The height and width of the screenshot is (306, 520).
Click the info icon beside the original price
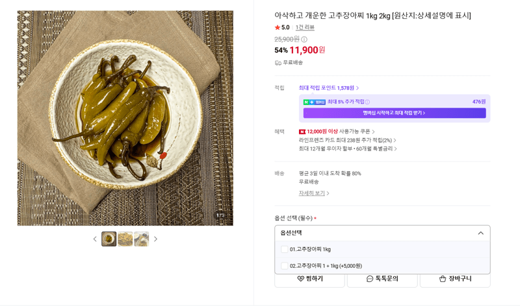(x=304, y=40)
